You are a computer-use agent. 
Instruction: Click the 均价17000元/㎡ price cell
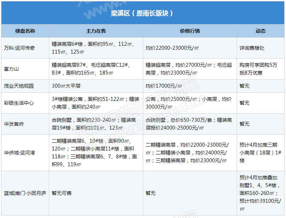point(166,86)
